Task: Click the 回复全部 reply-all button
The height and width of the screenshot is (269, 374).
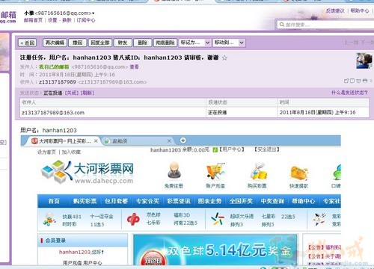Action: coord(100,43)
